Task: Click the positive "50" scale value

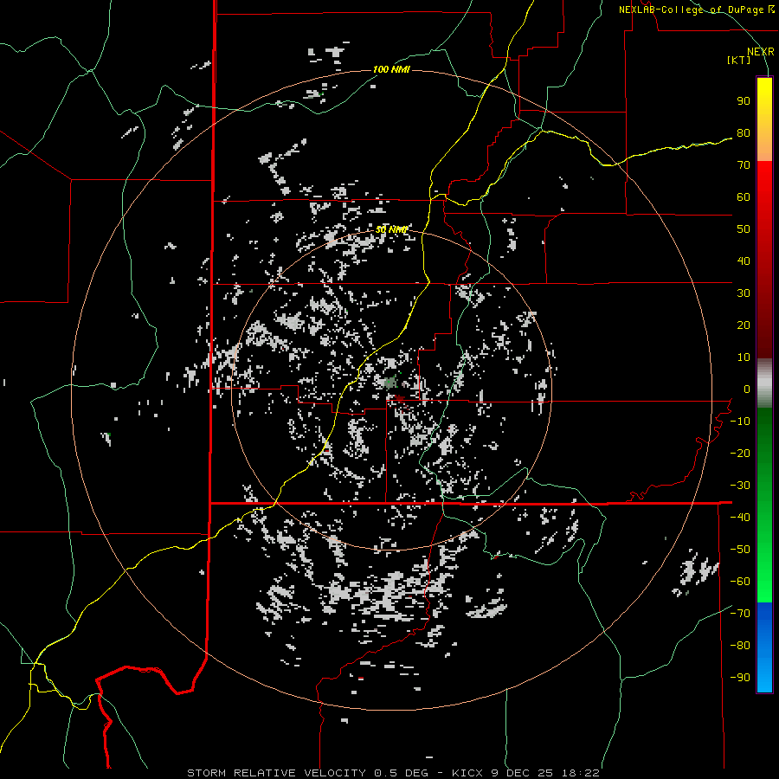Action: [744, 229]
